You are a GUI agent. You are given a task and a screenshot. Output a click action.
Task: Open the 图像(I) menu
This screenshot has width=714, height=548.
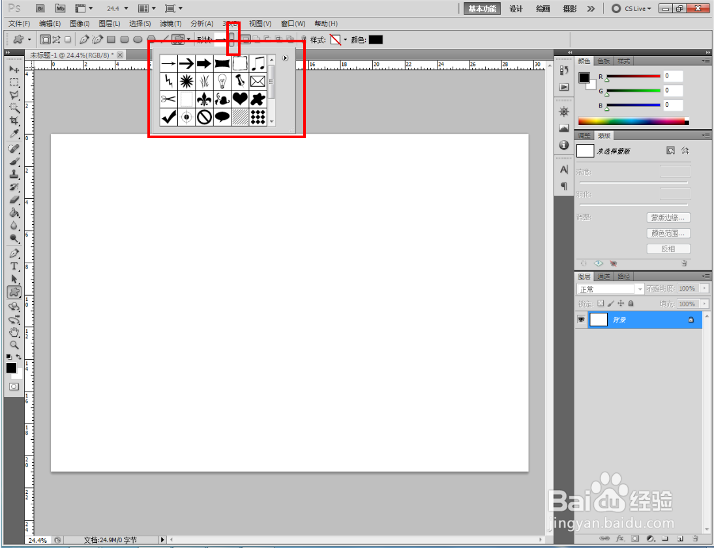(x=80, y=23)
